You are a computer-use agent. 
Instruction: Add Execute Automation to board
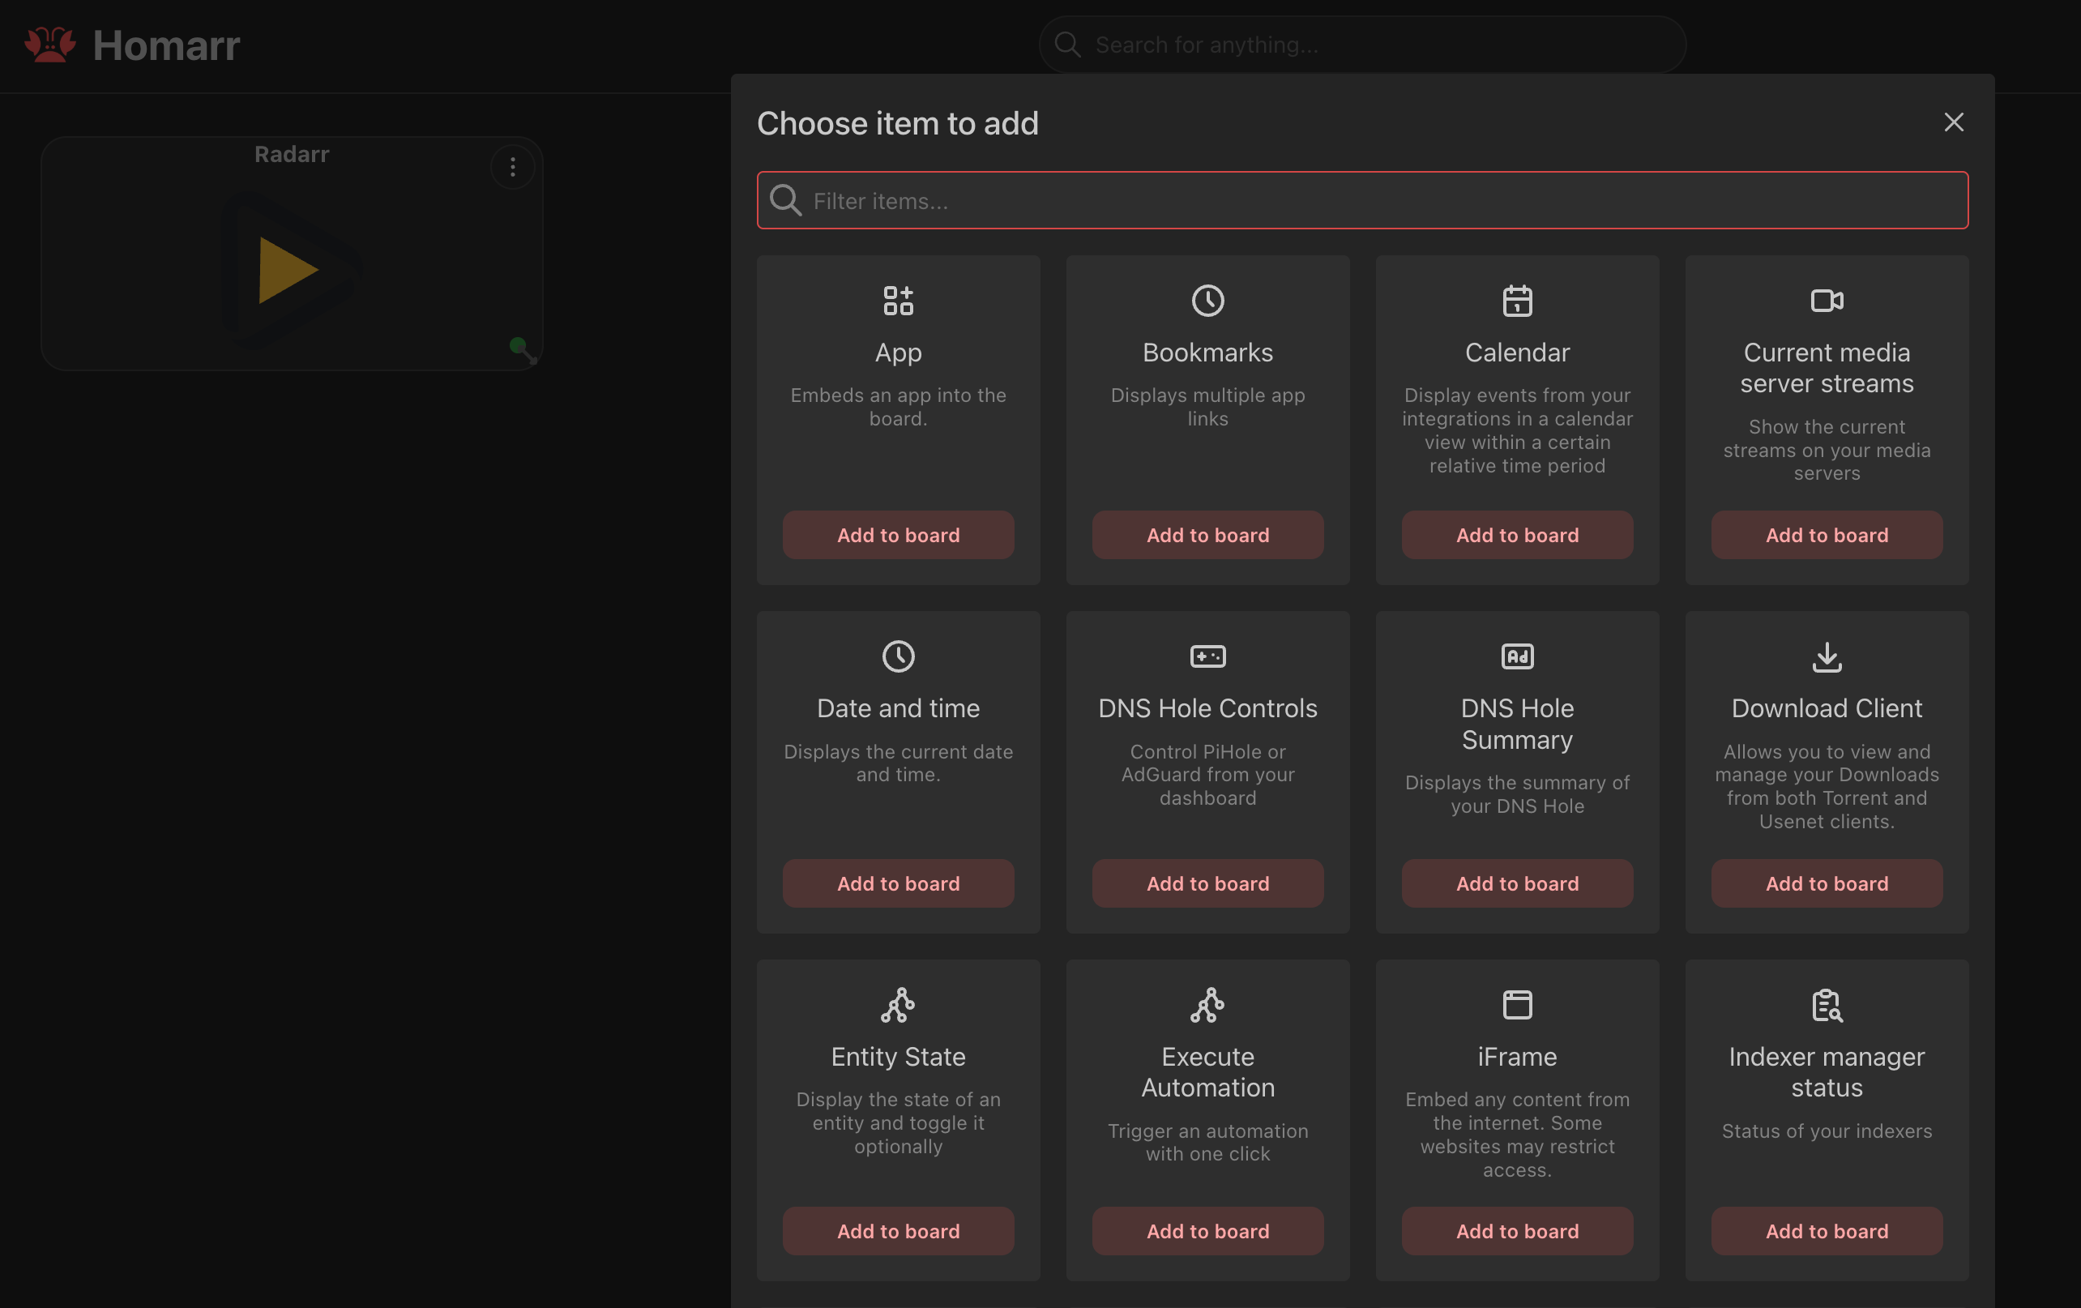[1207, 1230]
